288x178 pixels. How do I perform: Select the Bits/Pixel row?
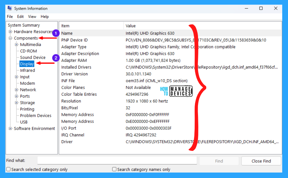[x=171, y=108]
